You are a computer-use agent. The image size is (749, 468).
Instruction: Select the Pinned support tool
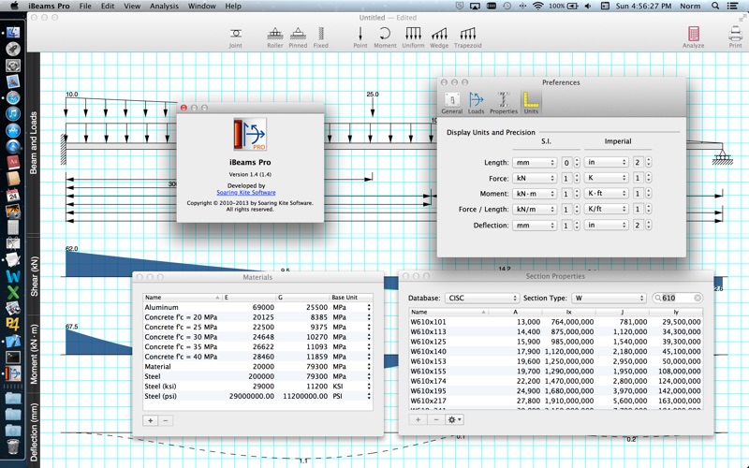pos(298,37)
